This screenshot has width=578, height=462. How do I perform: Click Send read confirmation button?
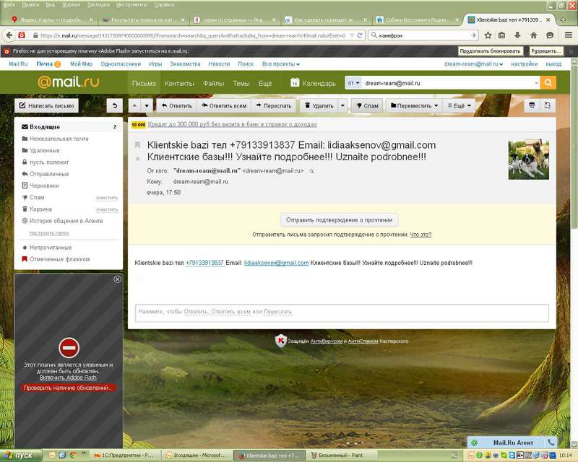click(x=339, y=219)
